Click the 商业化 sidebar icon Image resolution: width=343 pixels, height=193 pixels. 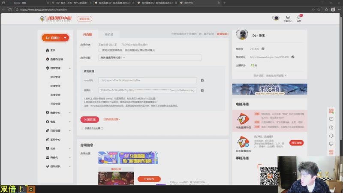(x=48, y=157)
